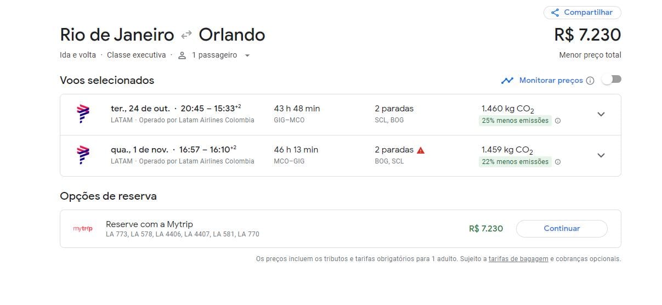This screenshot has width=662, height=305.
Task: Enable the Monitorar preços toggle
Action: 611,80
